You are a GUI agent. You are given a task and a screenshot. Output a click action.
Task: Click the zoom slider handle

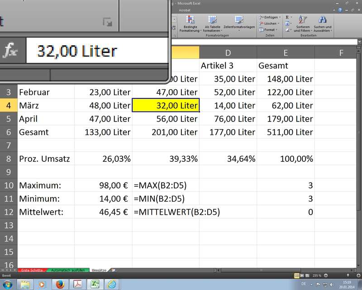tap(348, 275)
